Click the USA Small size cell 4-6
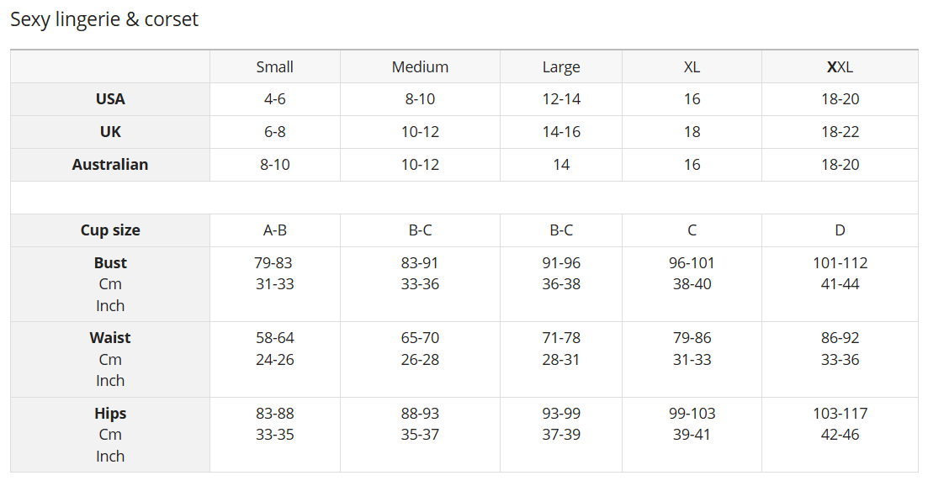This screenshot has width=928, height=486. tap(275, 99)
